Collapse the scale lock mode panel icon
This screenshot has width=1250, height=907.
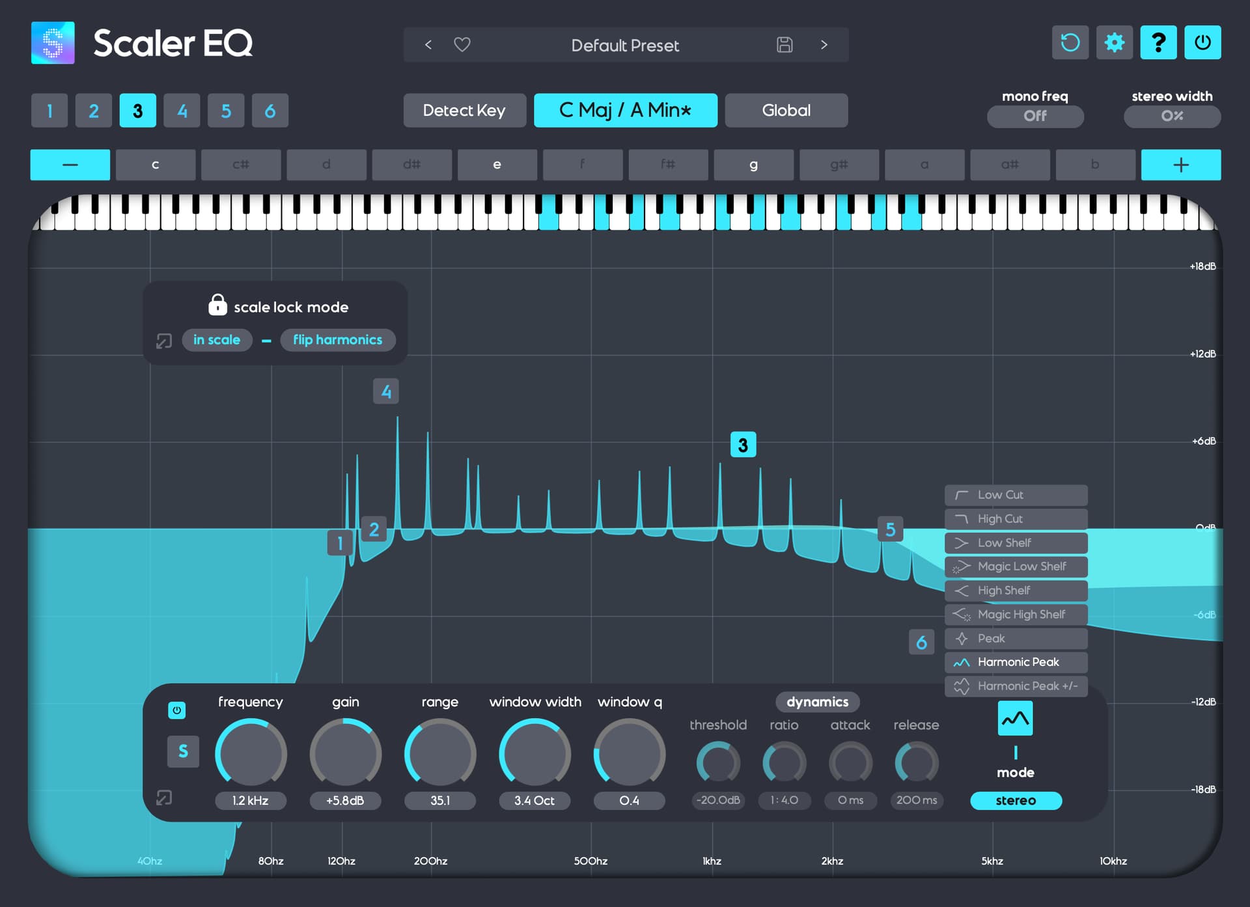[164, 341]
